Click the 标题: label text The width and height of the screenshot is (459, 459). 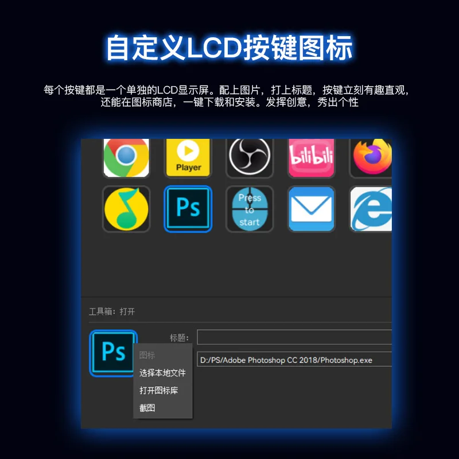pyautogui.click(x=179, y=337)
